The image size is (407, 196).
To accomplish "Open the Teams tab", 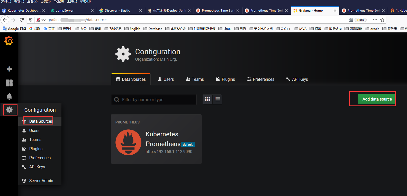I will (195, 79).
